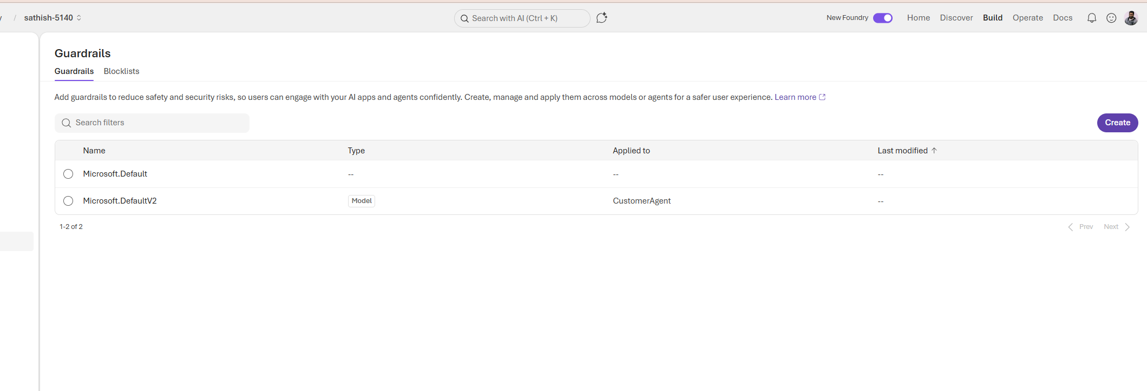Open the Discover menu
This screenshot has height=391, width=1147.
click(956, 18)
